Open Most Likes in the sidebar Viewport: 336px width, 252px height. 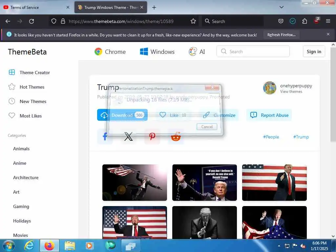(x=25, y=116)
